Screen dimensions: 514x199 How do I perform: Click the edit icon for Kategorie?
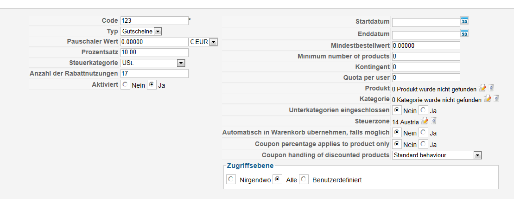coord(487,99)
